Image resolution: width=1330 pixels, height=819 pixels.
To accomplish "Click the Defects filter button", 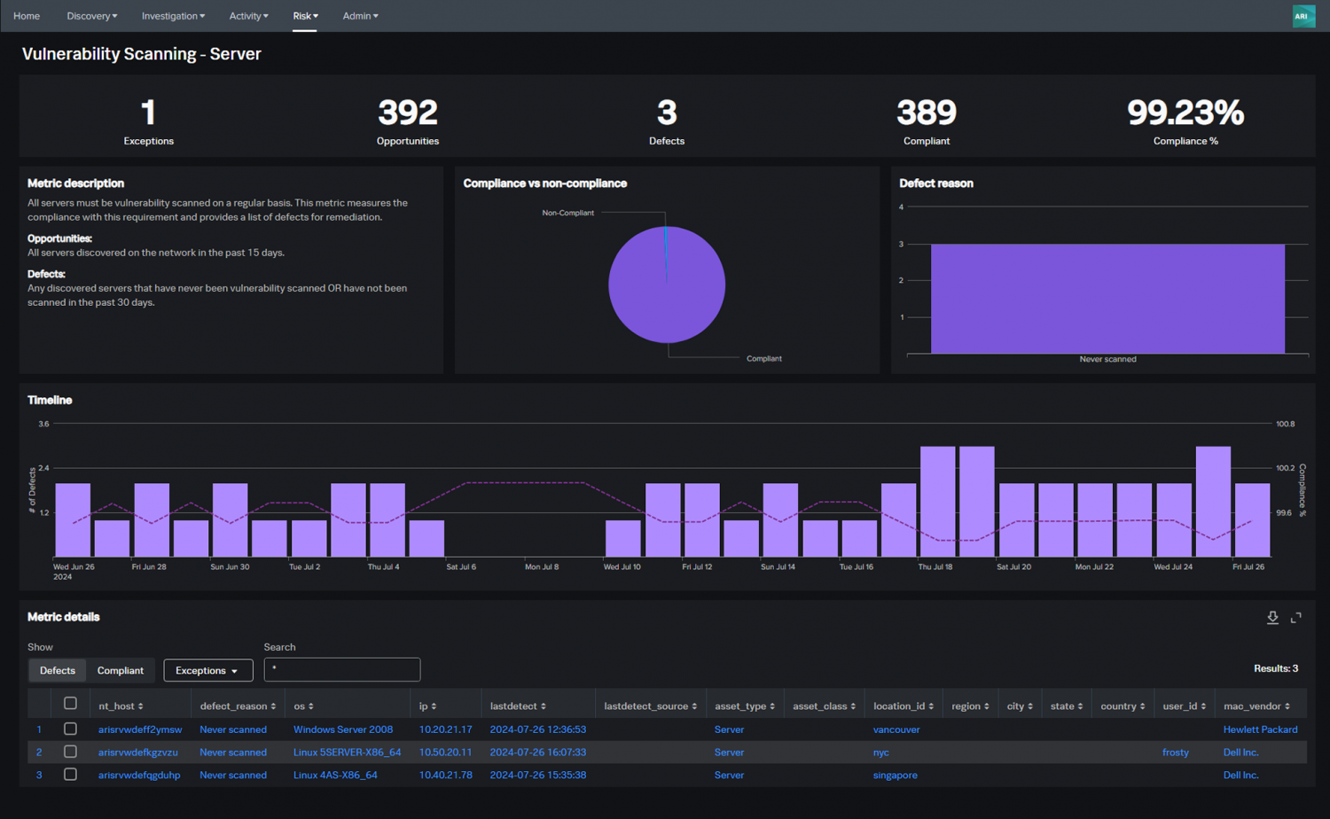I will (57, 670).
